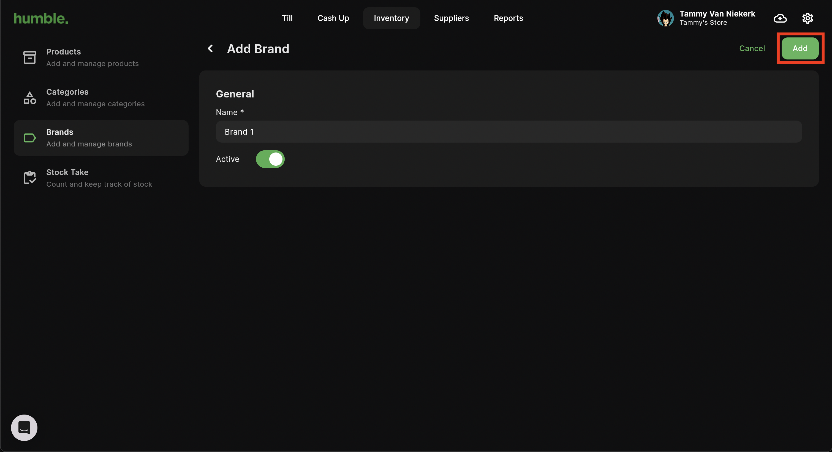Click the Tammy's Store label
This screenshot has height=452, width=832.
tap(703, 23)
